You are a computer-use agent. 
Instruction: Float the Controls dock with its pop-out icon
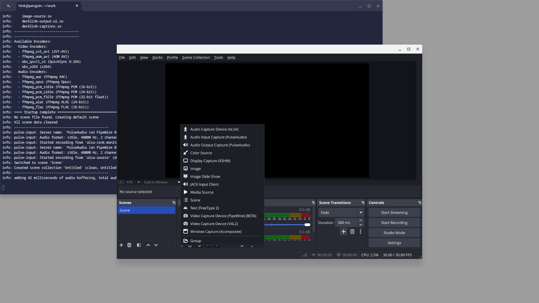pos(419,203)
